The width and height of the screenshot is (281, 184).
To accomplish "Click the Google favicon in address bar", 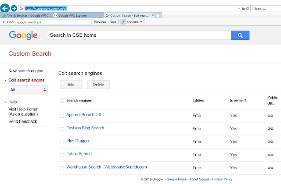I will (x=21, y=8).
